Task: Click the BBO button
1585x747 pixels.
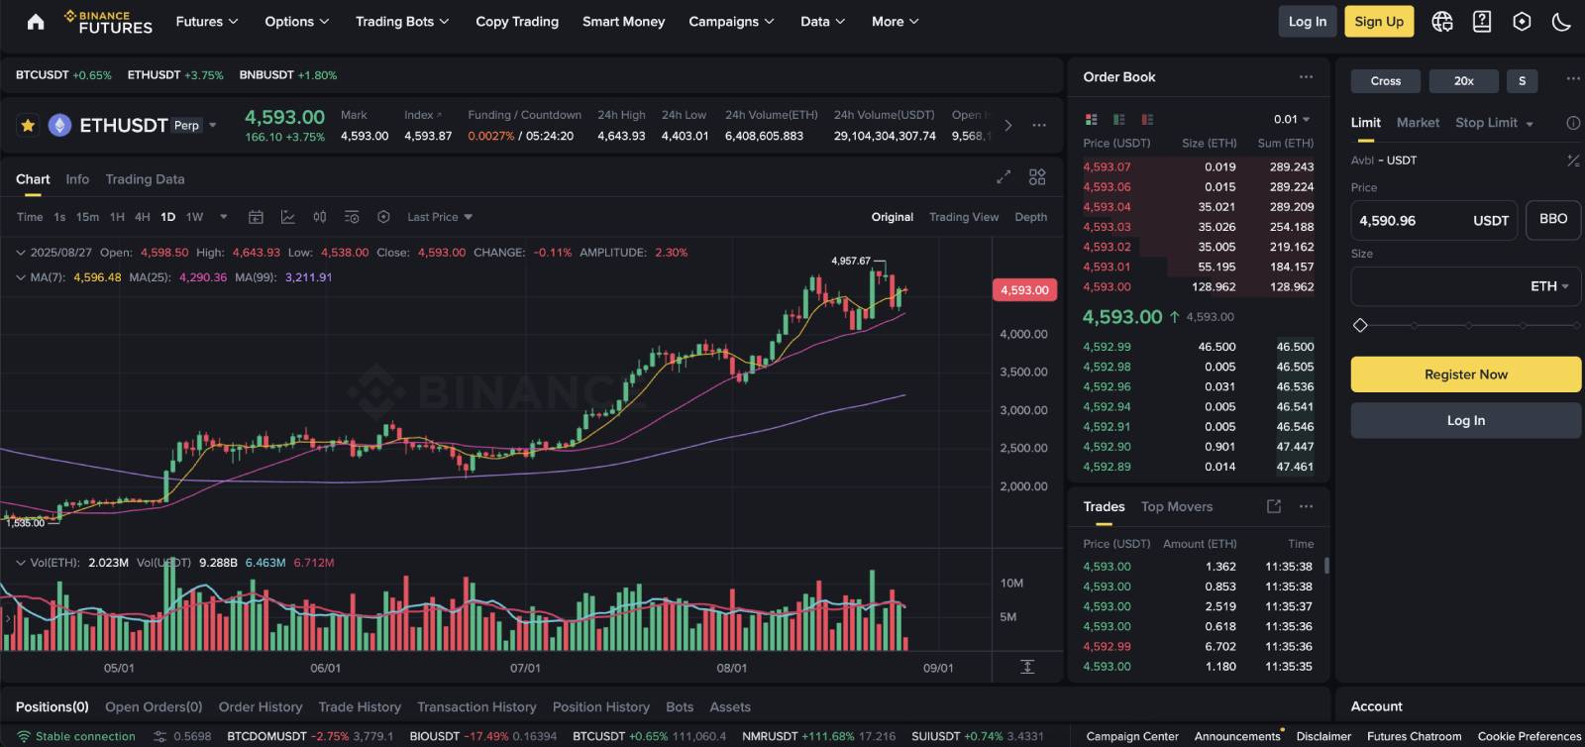Action: pos(1552,220)
